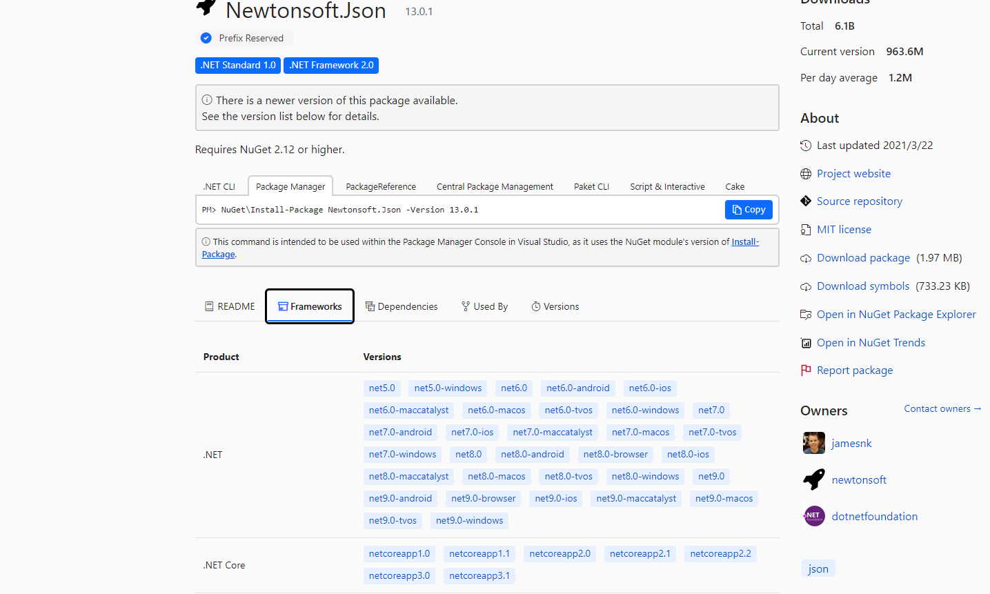Open the Install-Package documentation link
The width and height of the screenshot is (990, 594).
click(x=745, y=242)
